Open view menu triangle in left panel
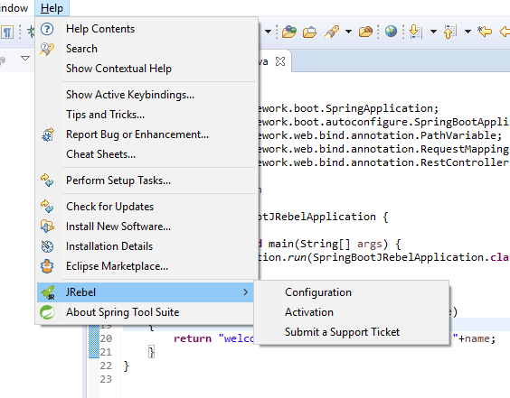 click(x=25, y=59)
